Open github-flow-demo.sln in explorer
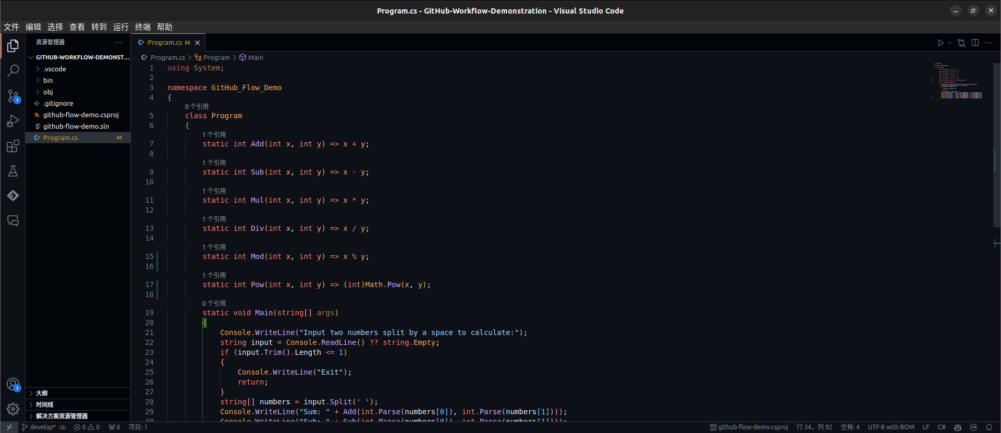The width and height of the screenshot is (1001, 433). click(x=76, y=126)
